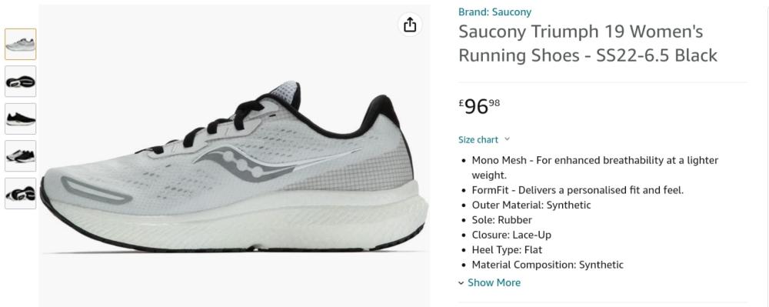This screenshot has height=307, width=769.
Task: Click the Closure: Lace-Up bullet
Action: pos(511,235)
